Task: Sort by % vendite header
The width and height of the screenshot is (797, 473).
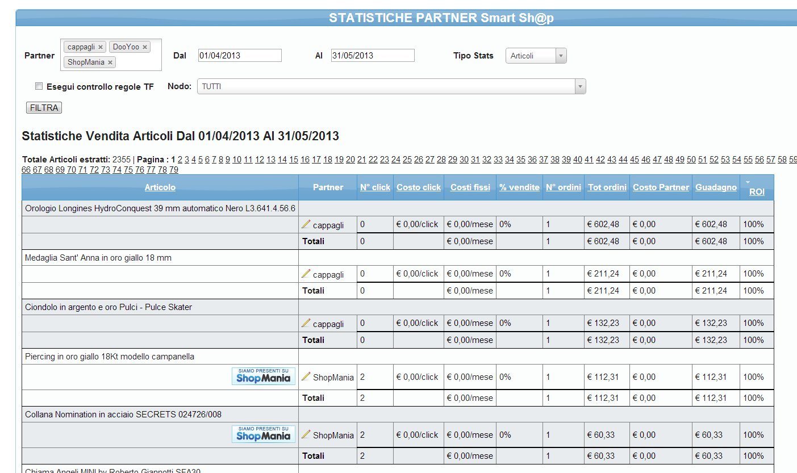Action: click(x=519, y=187)
